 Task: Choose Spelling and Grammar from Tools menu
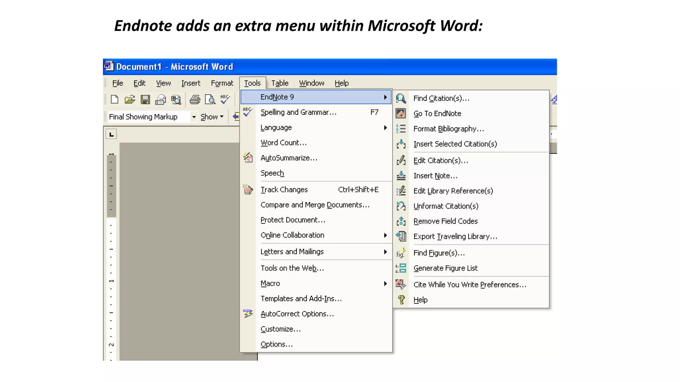point(316,112)
